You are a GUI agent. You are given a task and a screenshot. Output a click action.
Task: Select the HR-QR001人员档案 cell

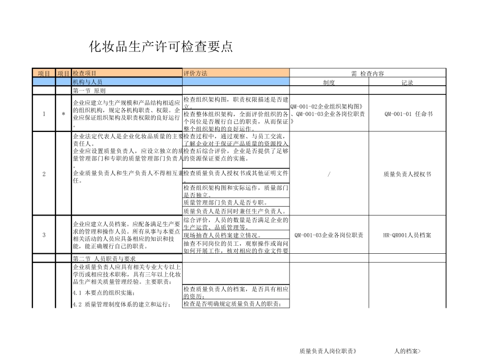(x=407, y=235)
